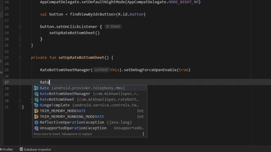Toggle the fold marker at line 20
The image size is (271, 152).
click(20, 39)
